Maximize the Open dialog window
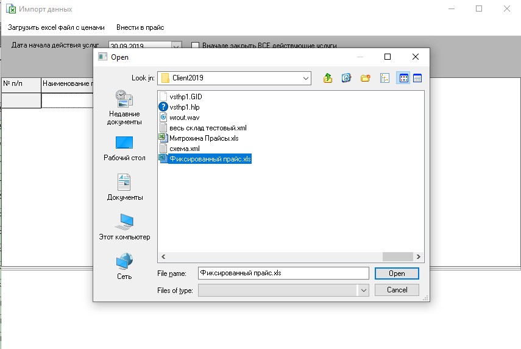521x349 pixels. 388,57
